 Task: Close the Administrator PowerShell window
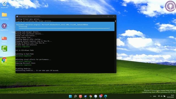pyautogui.click(x=114, y=16)
